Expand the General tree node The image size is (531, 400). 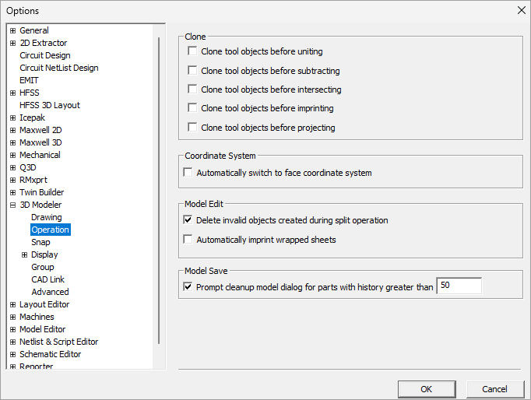click(x=13, y=30)
